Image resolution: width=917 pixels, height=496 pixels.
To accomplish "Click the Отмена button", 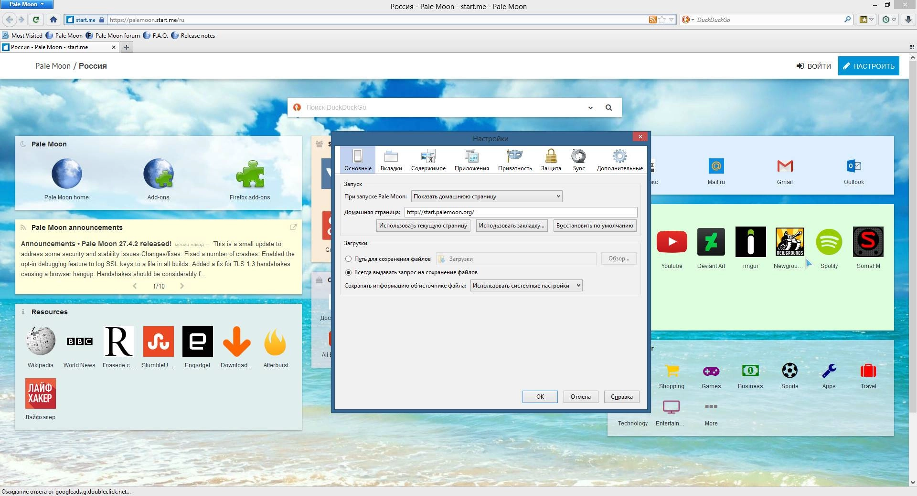I will point(581,397).
